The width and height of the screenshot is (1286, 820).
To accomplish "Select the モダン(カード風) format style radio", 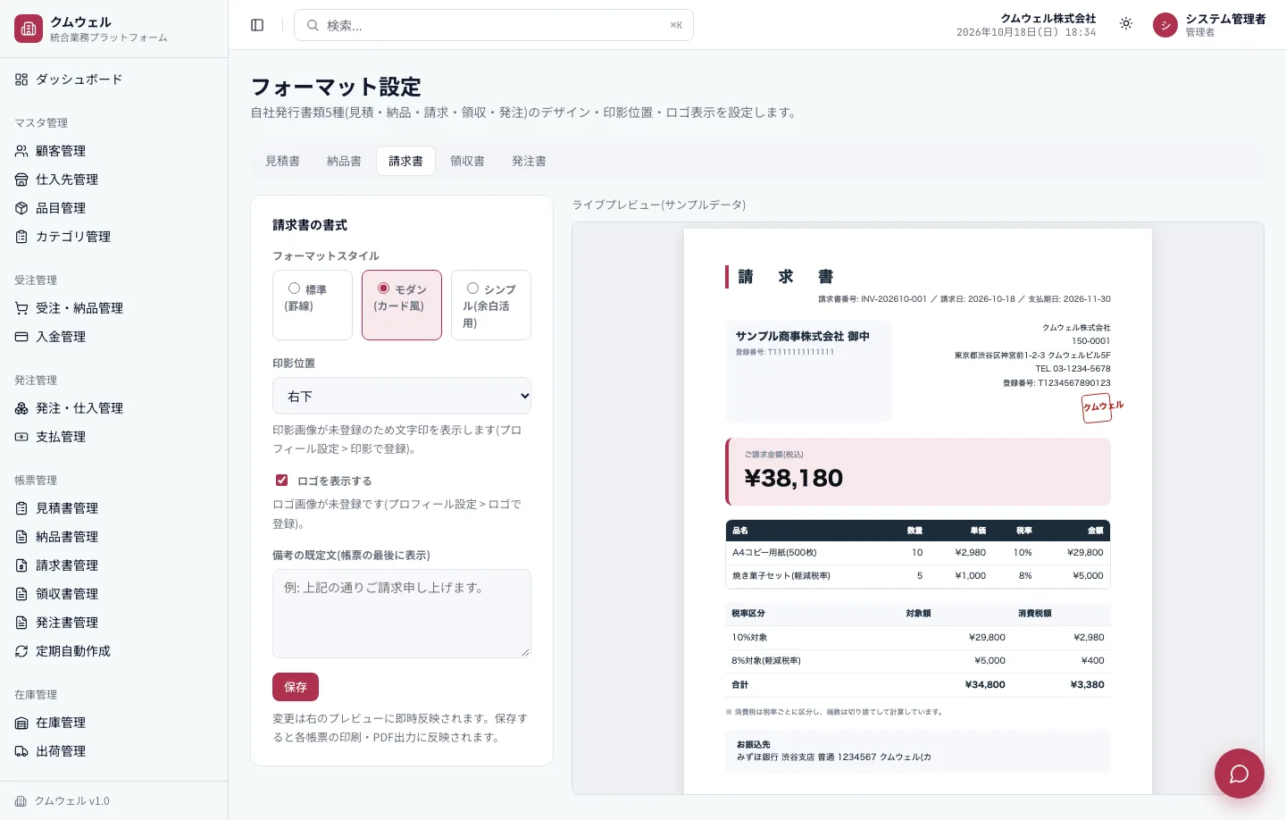I will 383,289.
